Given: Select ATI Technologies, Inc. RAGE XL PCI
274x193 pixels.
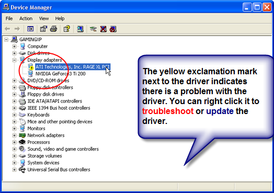Looking at the screenshot, I should (73, 67).
